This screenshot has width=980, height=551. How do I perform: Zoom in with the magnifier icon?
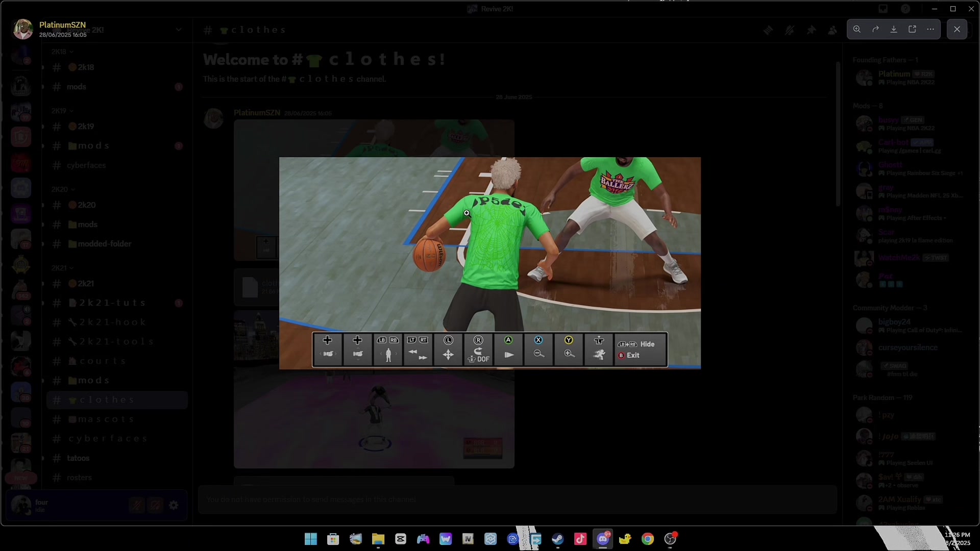click(857, 30)
